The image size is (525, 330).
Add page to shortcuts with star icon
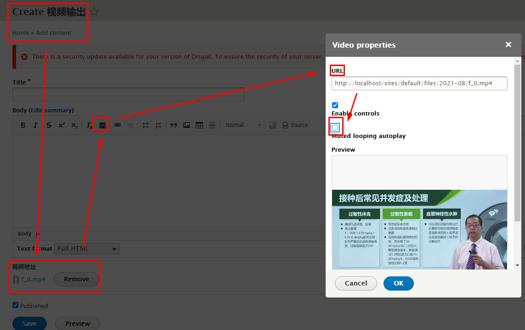point(95,12)
